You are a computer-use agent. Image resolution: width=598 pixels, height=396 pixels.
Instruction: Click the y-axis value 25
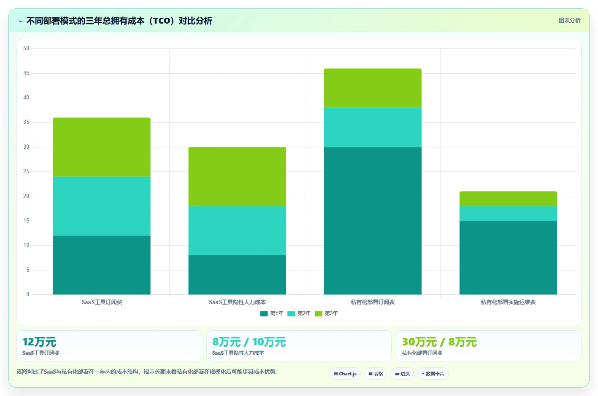[x=26, y=171]
